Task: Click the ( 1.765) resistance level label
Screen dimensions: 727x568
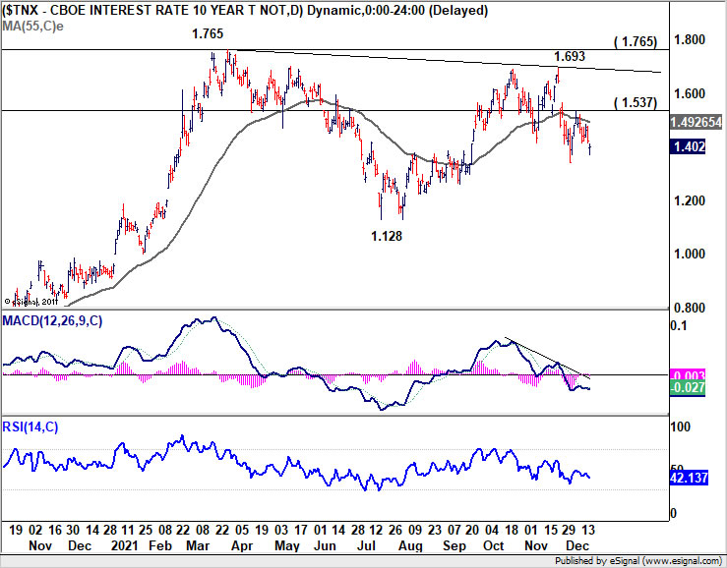Action: tap(636, 41)
